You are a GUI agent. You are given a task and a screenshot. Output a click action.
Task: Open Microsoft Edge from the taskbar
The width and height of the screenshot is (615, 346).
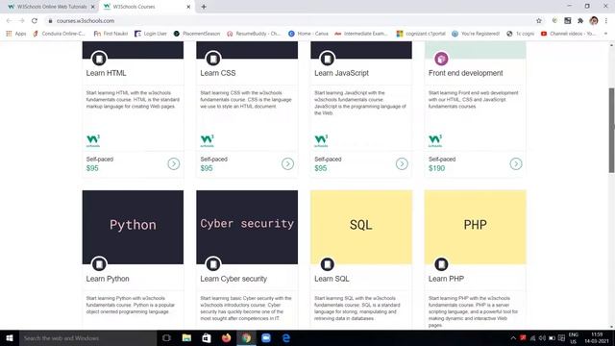(x=286, y=338)
